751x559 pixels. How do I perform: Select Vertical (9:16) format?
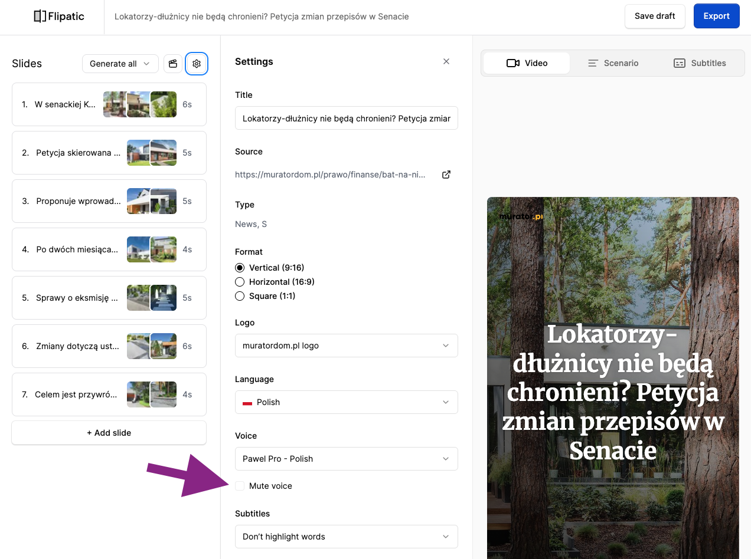[x=240, y=268]
